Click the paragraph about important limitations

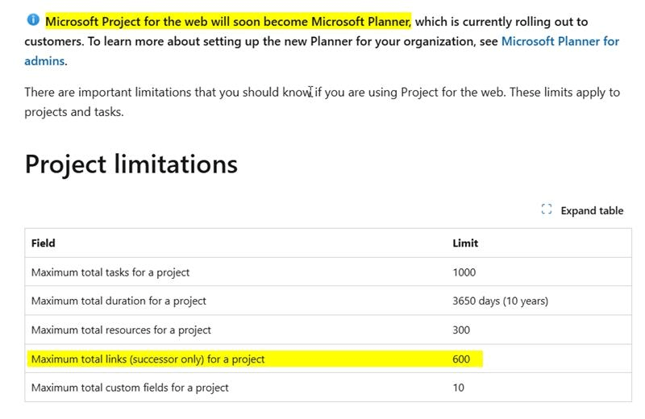[322, 102]
